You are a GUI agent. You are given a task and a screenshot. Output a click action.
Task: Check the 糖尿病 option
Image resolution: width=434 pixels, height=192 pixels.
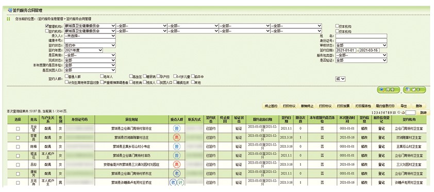(x=144, y=76)
